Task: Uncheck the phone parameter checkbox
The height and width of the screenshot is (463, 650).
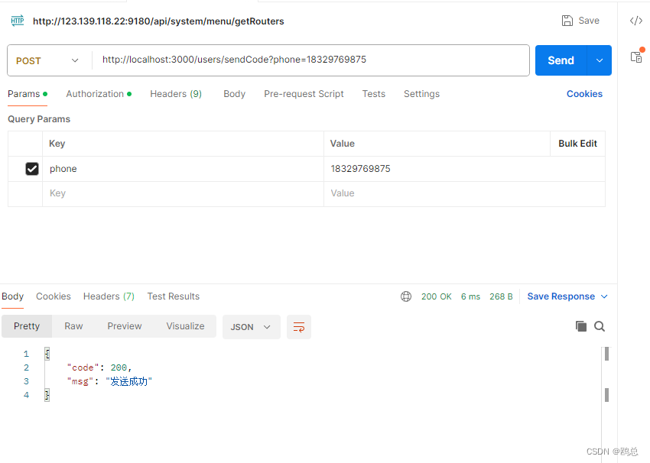Action: click(32, 169)
